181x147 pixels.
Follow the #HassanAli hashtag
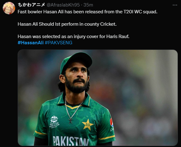tap(31, 43)
